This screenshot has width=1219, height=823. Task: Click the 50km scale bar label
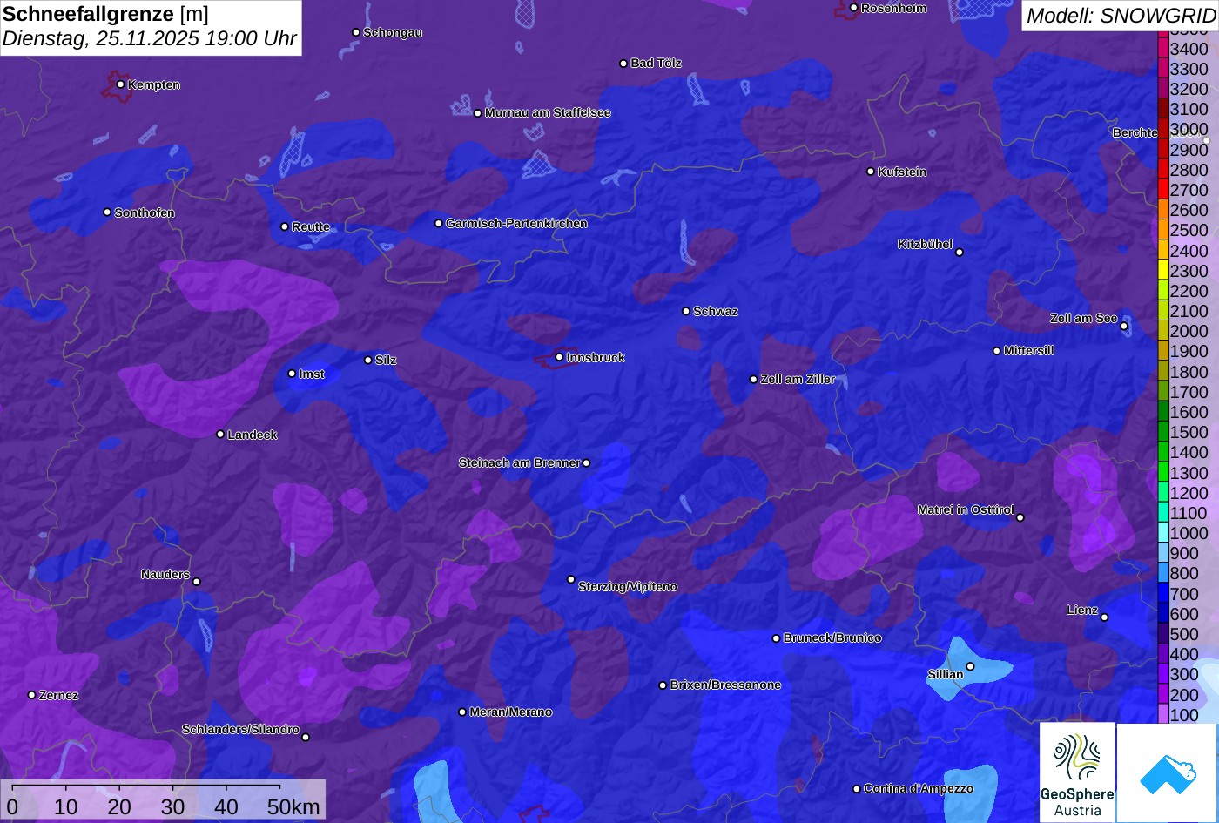293,807
